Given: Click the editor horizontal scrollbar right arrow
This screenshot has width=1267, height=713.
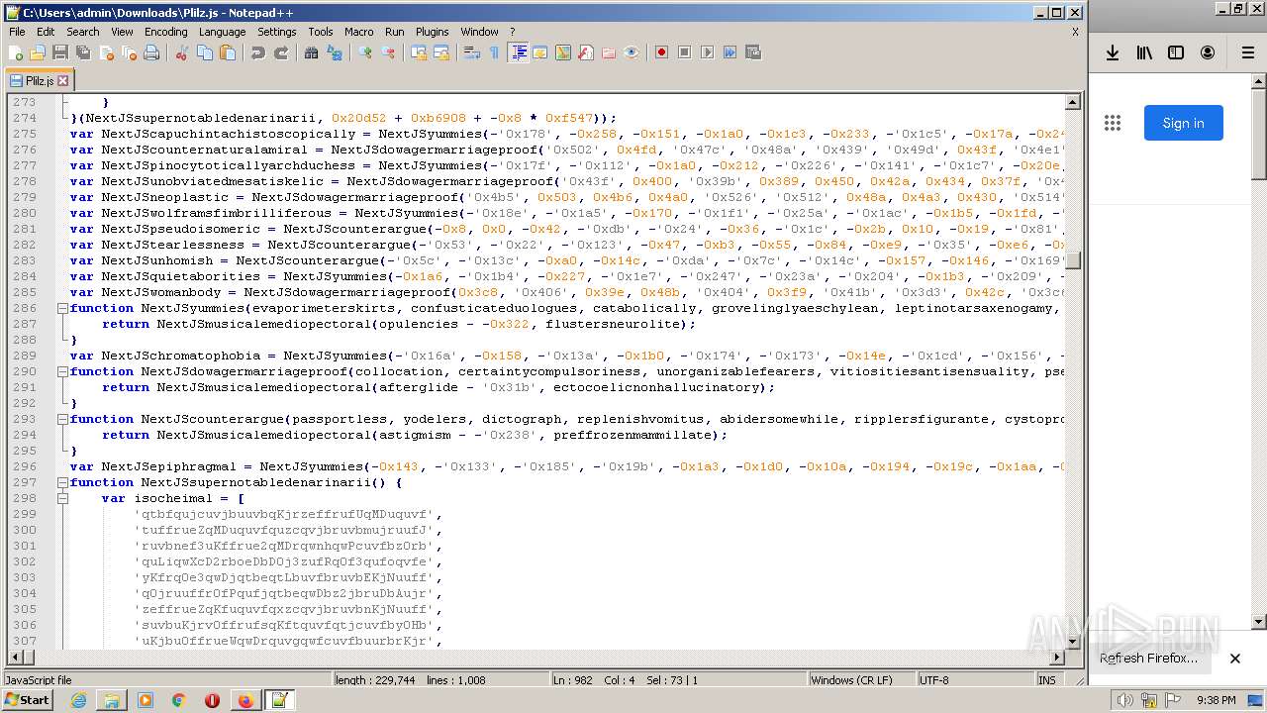Looking at the screenshot, I should click(1057, 658).
